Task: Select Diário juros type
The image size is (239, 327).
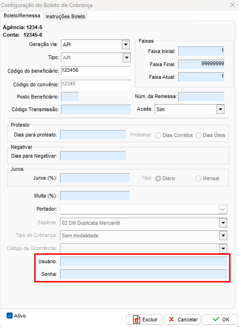Action: pos(158,179)
